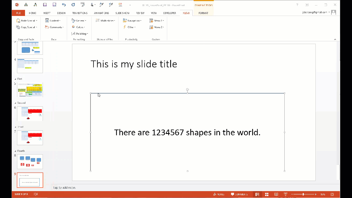This screenshot has height=198, width=352.
Task: Click the Undo arrow icon
Action: coord(64,5)
